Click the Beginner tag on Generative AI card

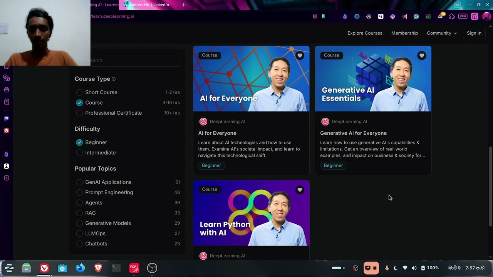333,165
